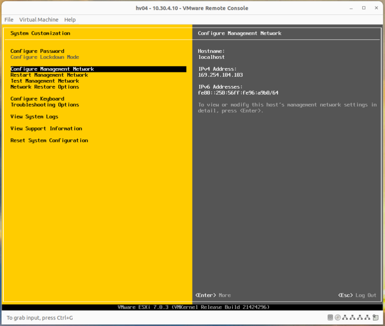Image resolution: width=385 pixels, height=326 pixels.
Task: Select Reset System Configuration
Action: (49, 140)
